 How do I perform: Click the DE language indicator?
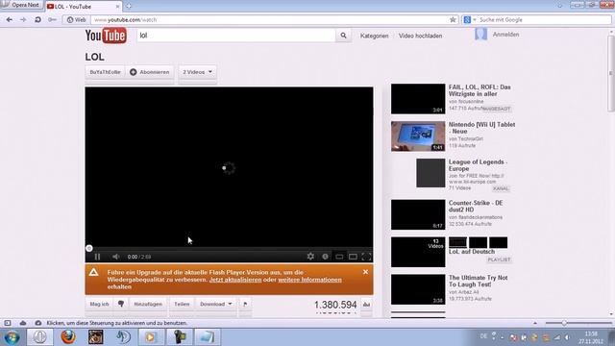tap(483, 336)
